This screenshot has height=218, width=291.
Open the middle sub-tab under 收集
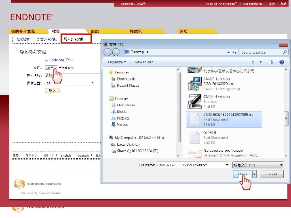46,39
